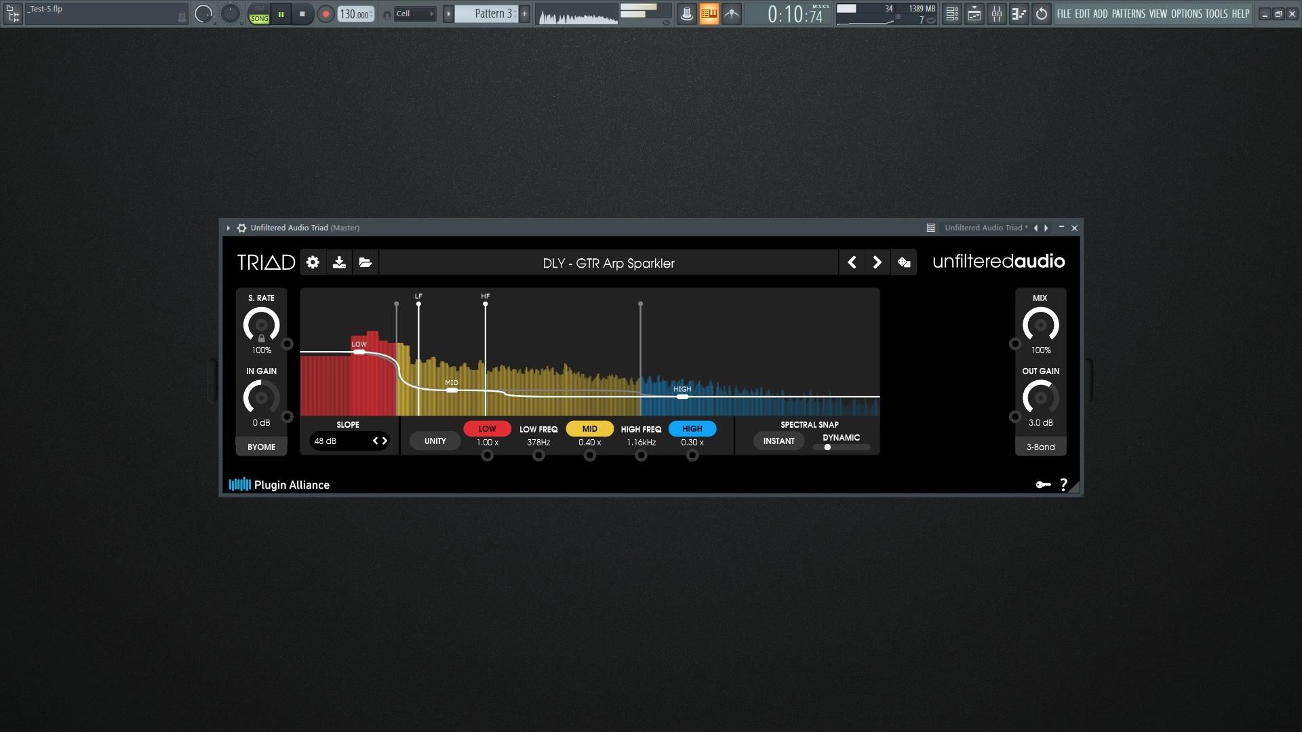Open the FL Studio project browser icon

point(12,14)
